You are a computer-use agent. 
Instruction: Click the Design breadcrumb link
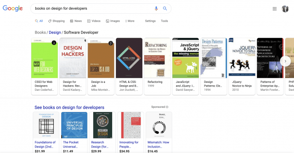pyautogui.click(x=55, y=32)
